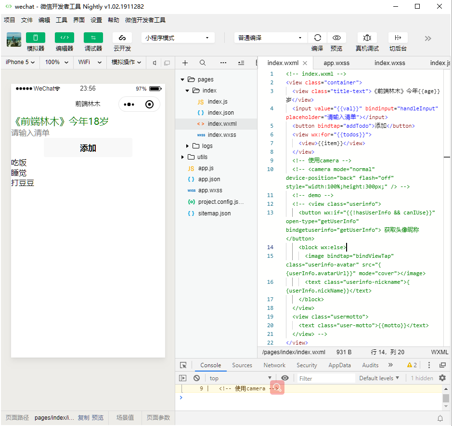Switch to the app.wxss editor tab
This screenshot has height=426, width=452.
[336, 63]
